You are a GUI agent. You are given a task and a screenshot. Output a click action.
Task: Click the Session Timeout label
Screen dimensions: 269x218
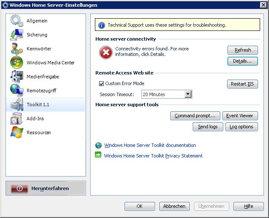coord(116,94)
